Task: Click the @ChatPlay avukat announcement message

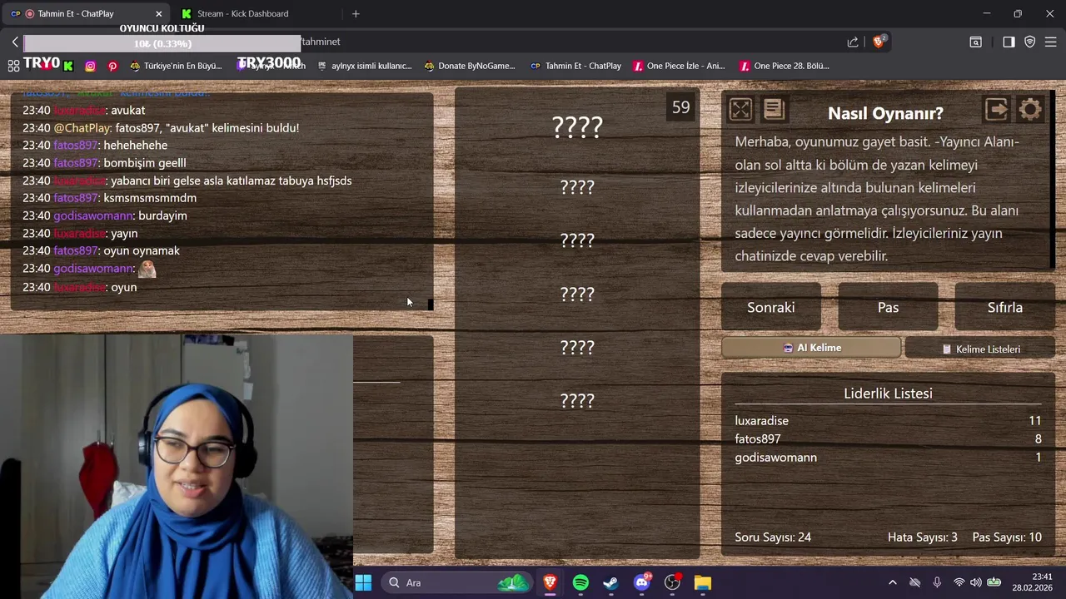Action: coord(161,128)
